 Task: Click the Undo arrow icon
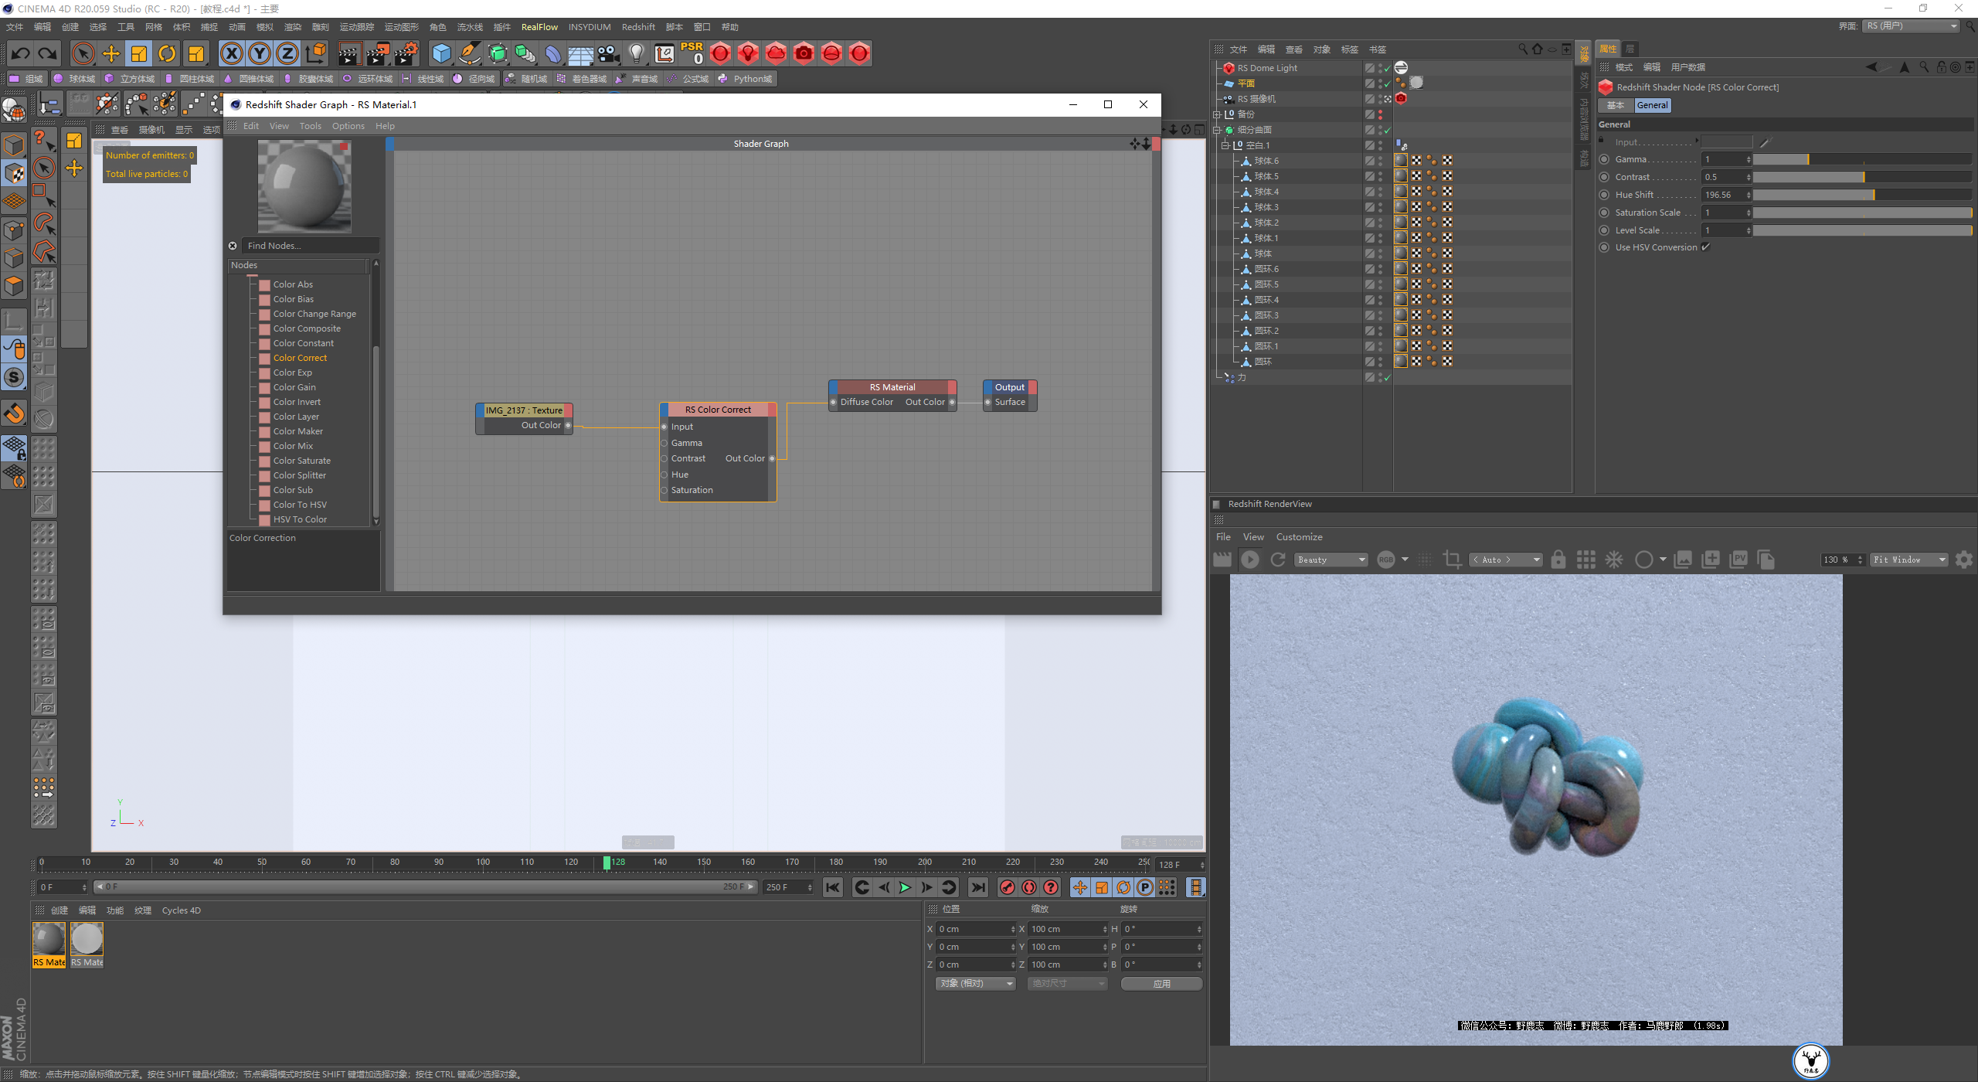click(21, 53)
